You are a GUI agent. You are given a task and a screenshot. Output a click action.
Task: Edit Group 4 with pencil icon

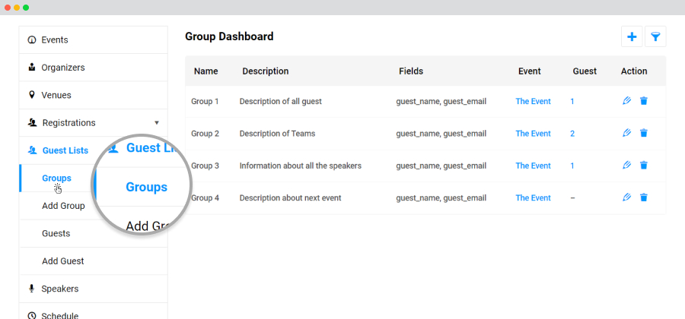coord(627,197)
